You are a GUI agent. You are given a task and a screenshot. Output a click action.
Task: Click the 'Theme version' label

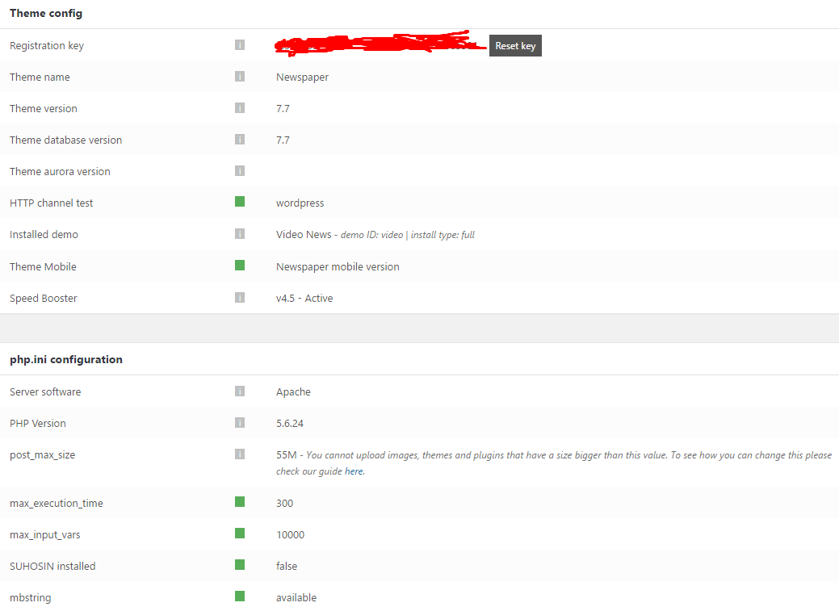click(44, 109)
